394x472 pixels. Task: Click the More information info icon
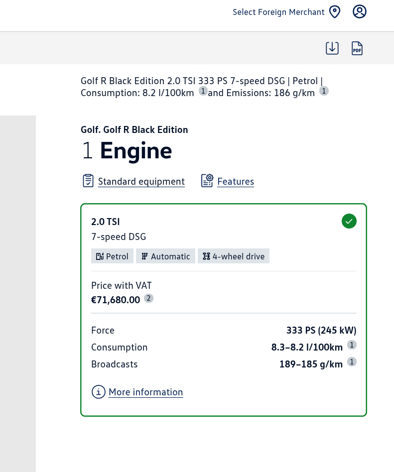(x=98, y=392)
